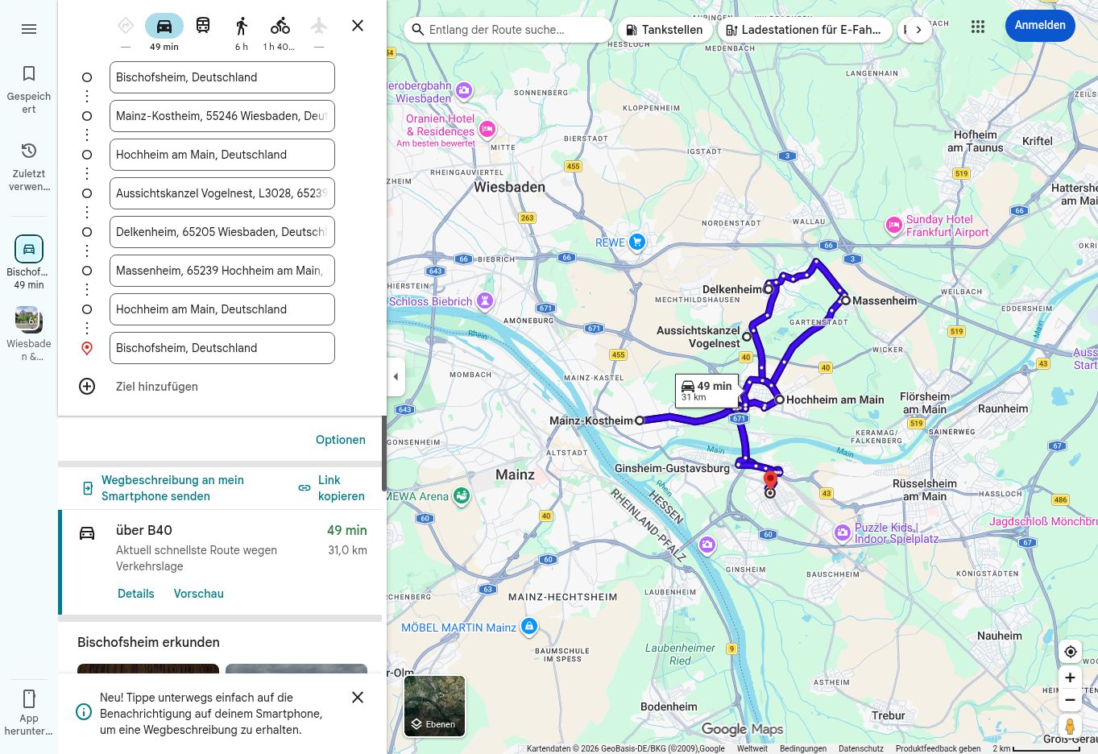
Task: Show my current location
Action: point(1071,652)
